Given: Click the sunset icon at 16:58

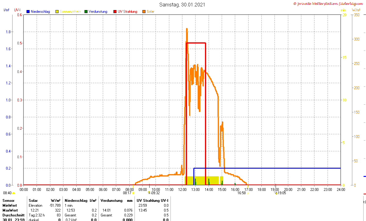Looking at the screenshot, I should [248, 193].
